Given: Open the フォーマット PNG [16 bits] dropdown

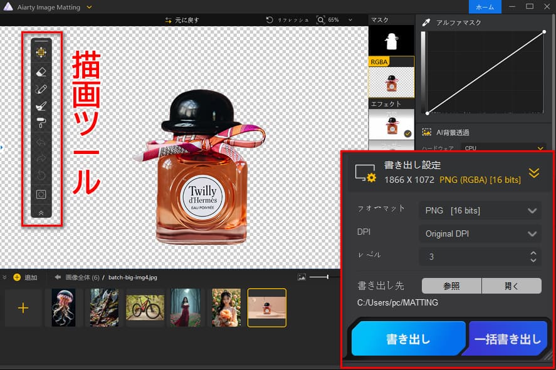Looking at the screenshot, I should [480, 211].
